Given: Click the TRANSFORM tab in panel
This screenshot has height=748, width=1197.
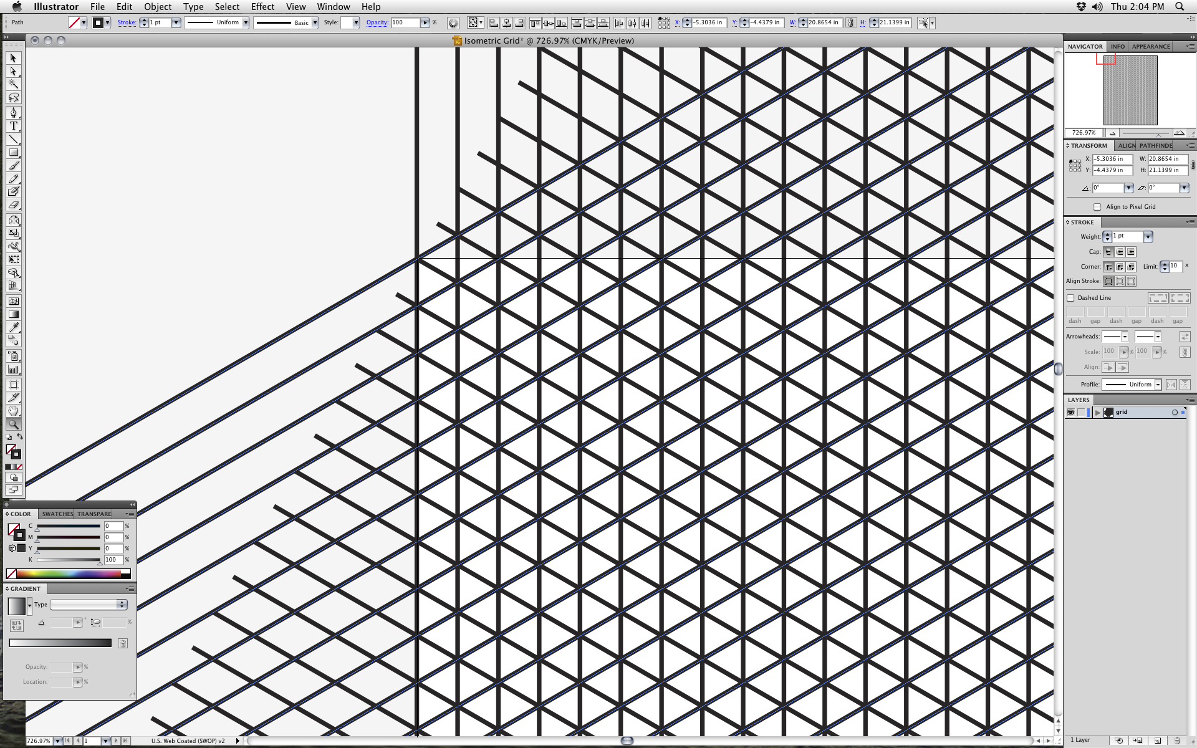Looking at the screenshot, I should pyautogui.click(x=1089, y=145).
